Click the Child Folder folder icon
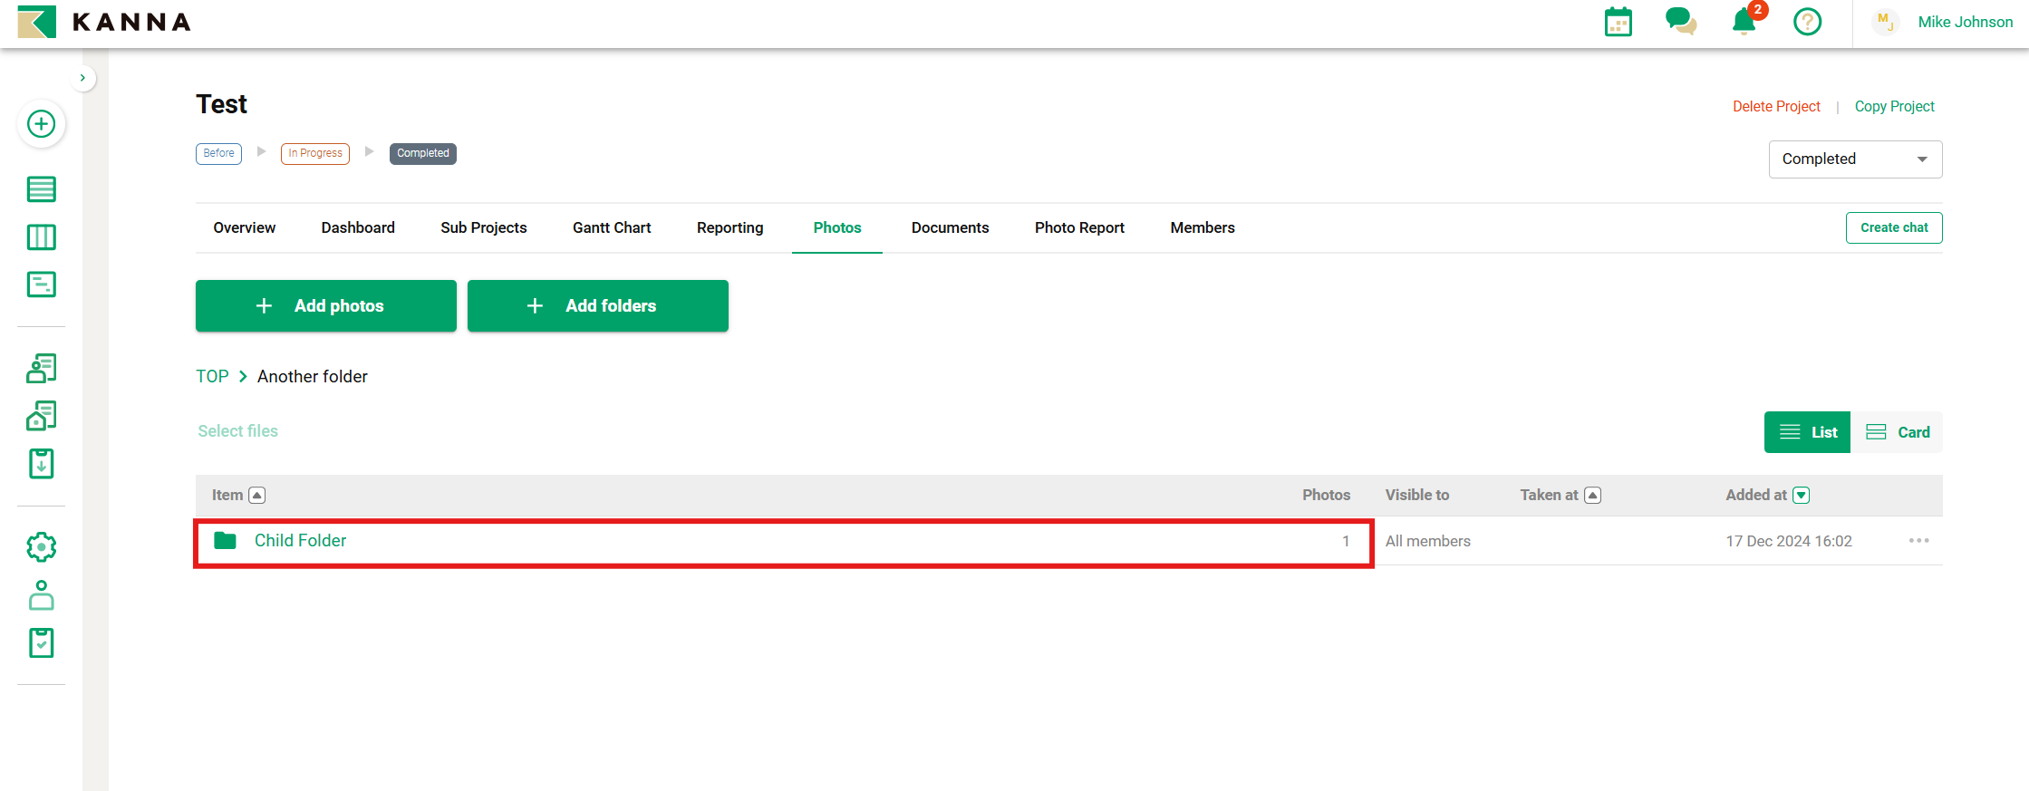The image size is (2029, 791). (x=225, y=541)
